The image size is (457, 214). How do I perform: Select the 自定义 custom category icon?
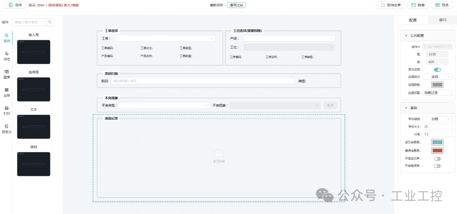[x=6, y=126]
